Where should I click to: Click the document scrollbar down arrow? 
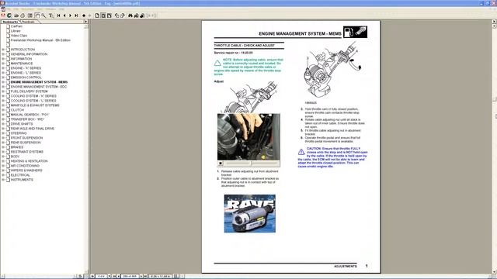(x=494, y=272)
